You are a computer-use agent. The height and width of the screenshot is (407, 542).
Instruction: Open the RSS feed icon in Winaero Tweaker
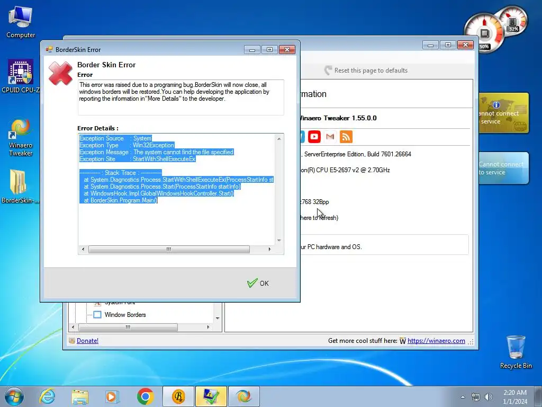pyautogui.click(x=346, y=137)
